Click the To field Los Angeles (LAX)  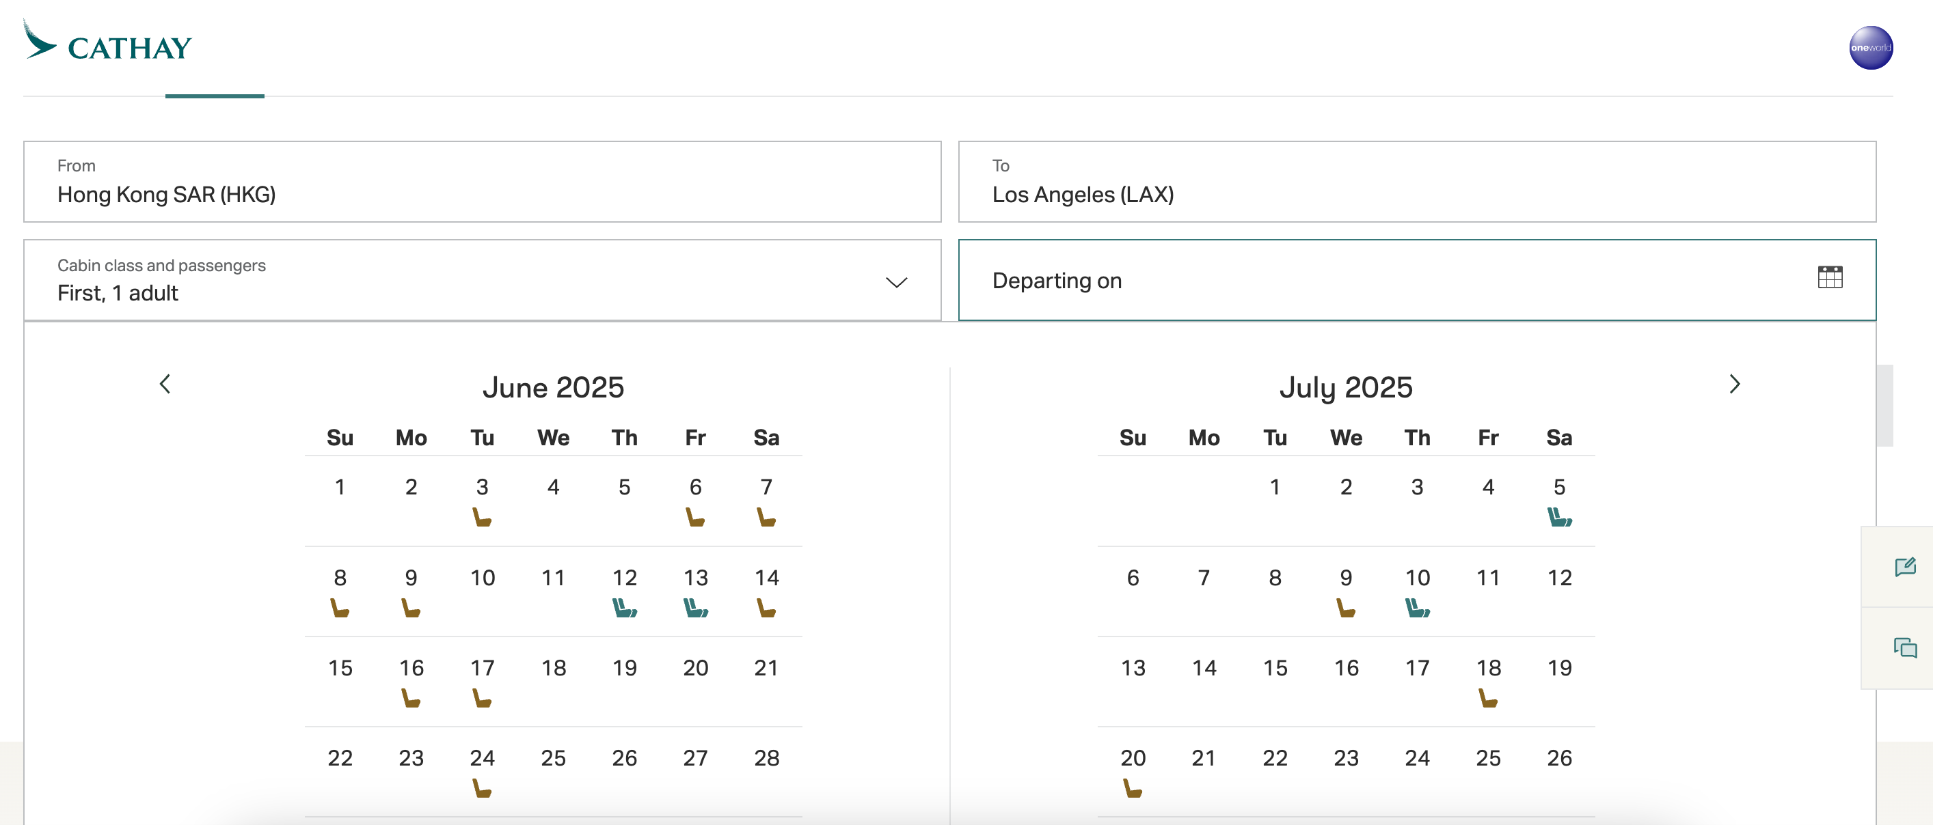coord(1417,182)
